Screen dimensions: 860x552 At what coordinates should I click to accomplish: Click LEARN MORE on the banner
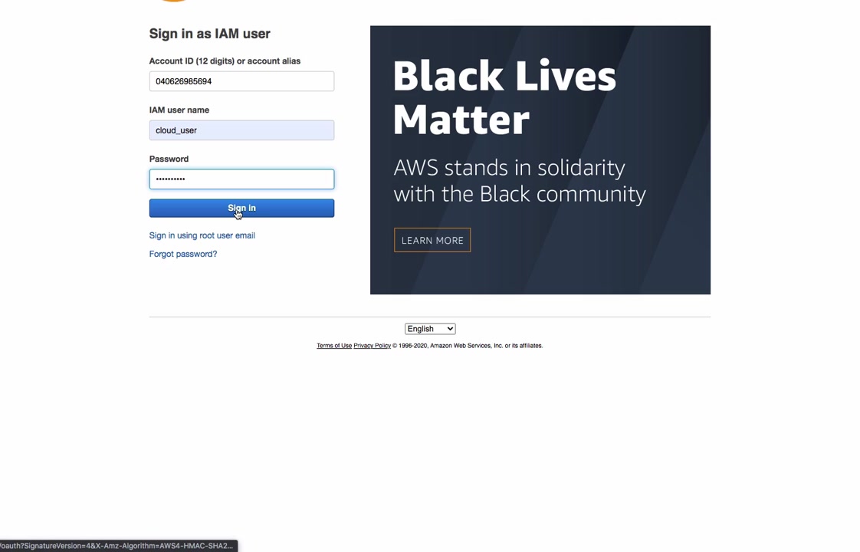432,240
